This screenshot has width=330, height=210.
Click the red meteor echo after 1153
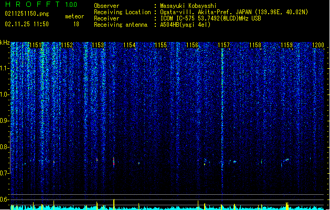114,162
